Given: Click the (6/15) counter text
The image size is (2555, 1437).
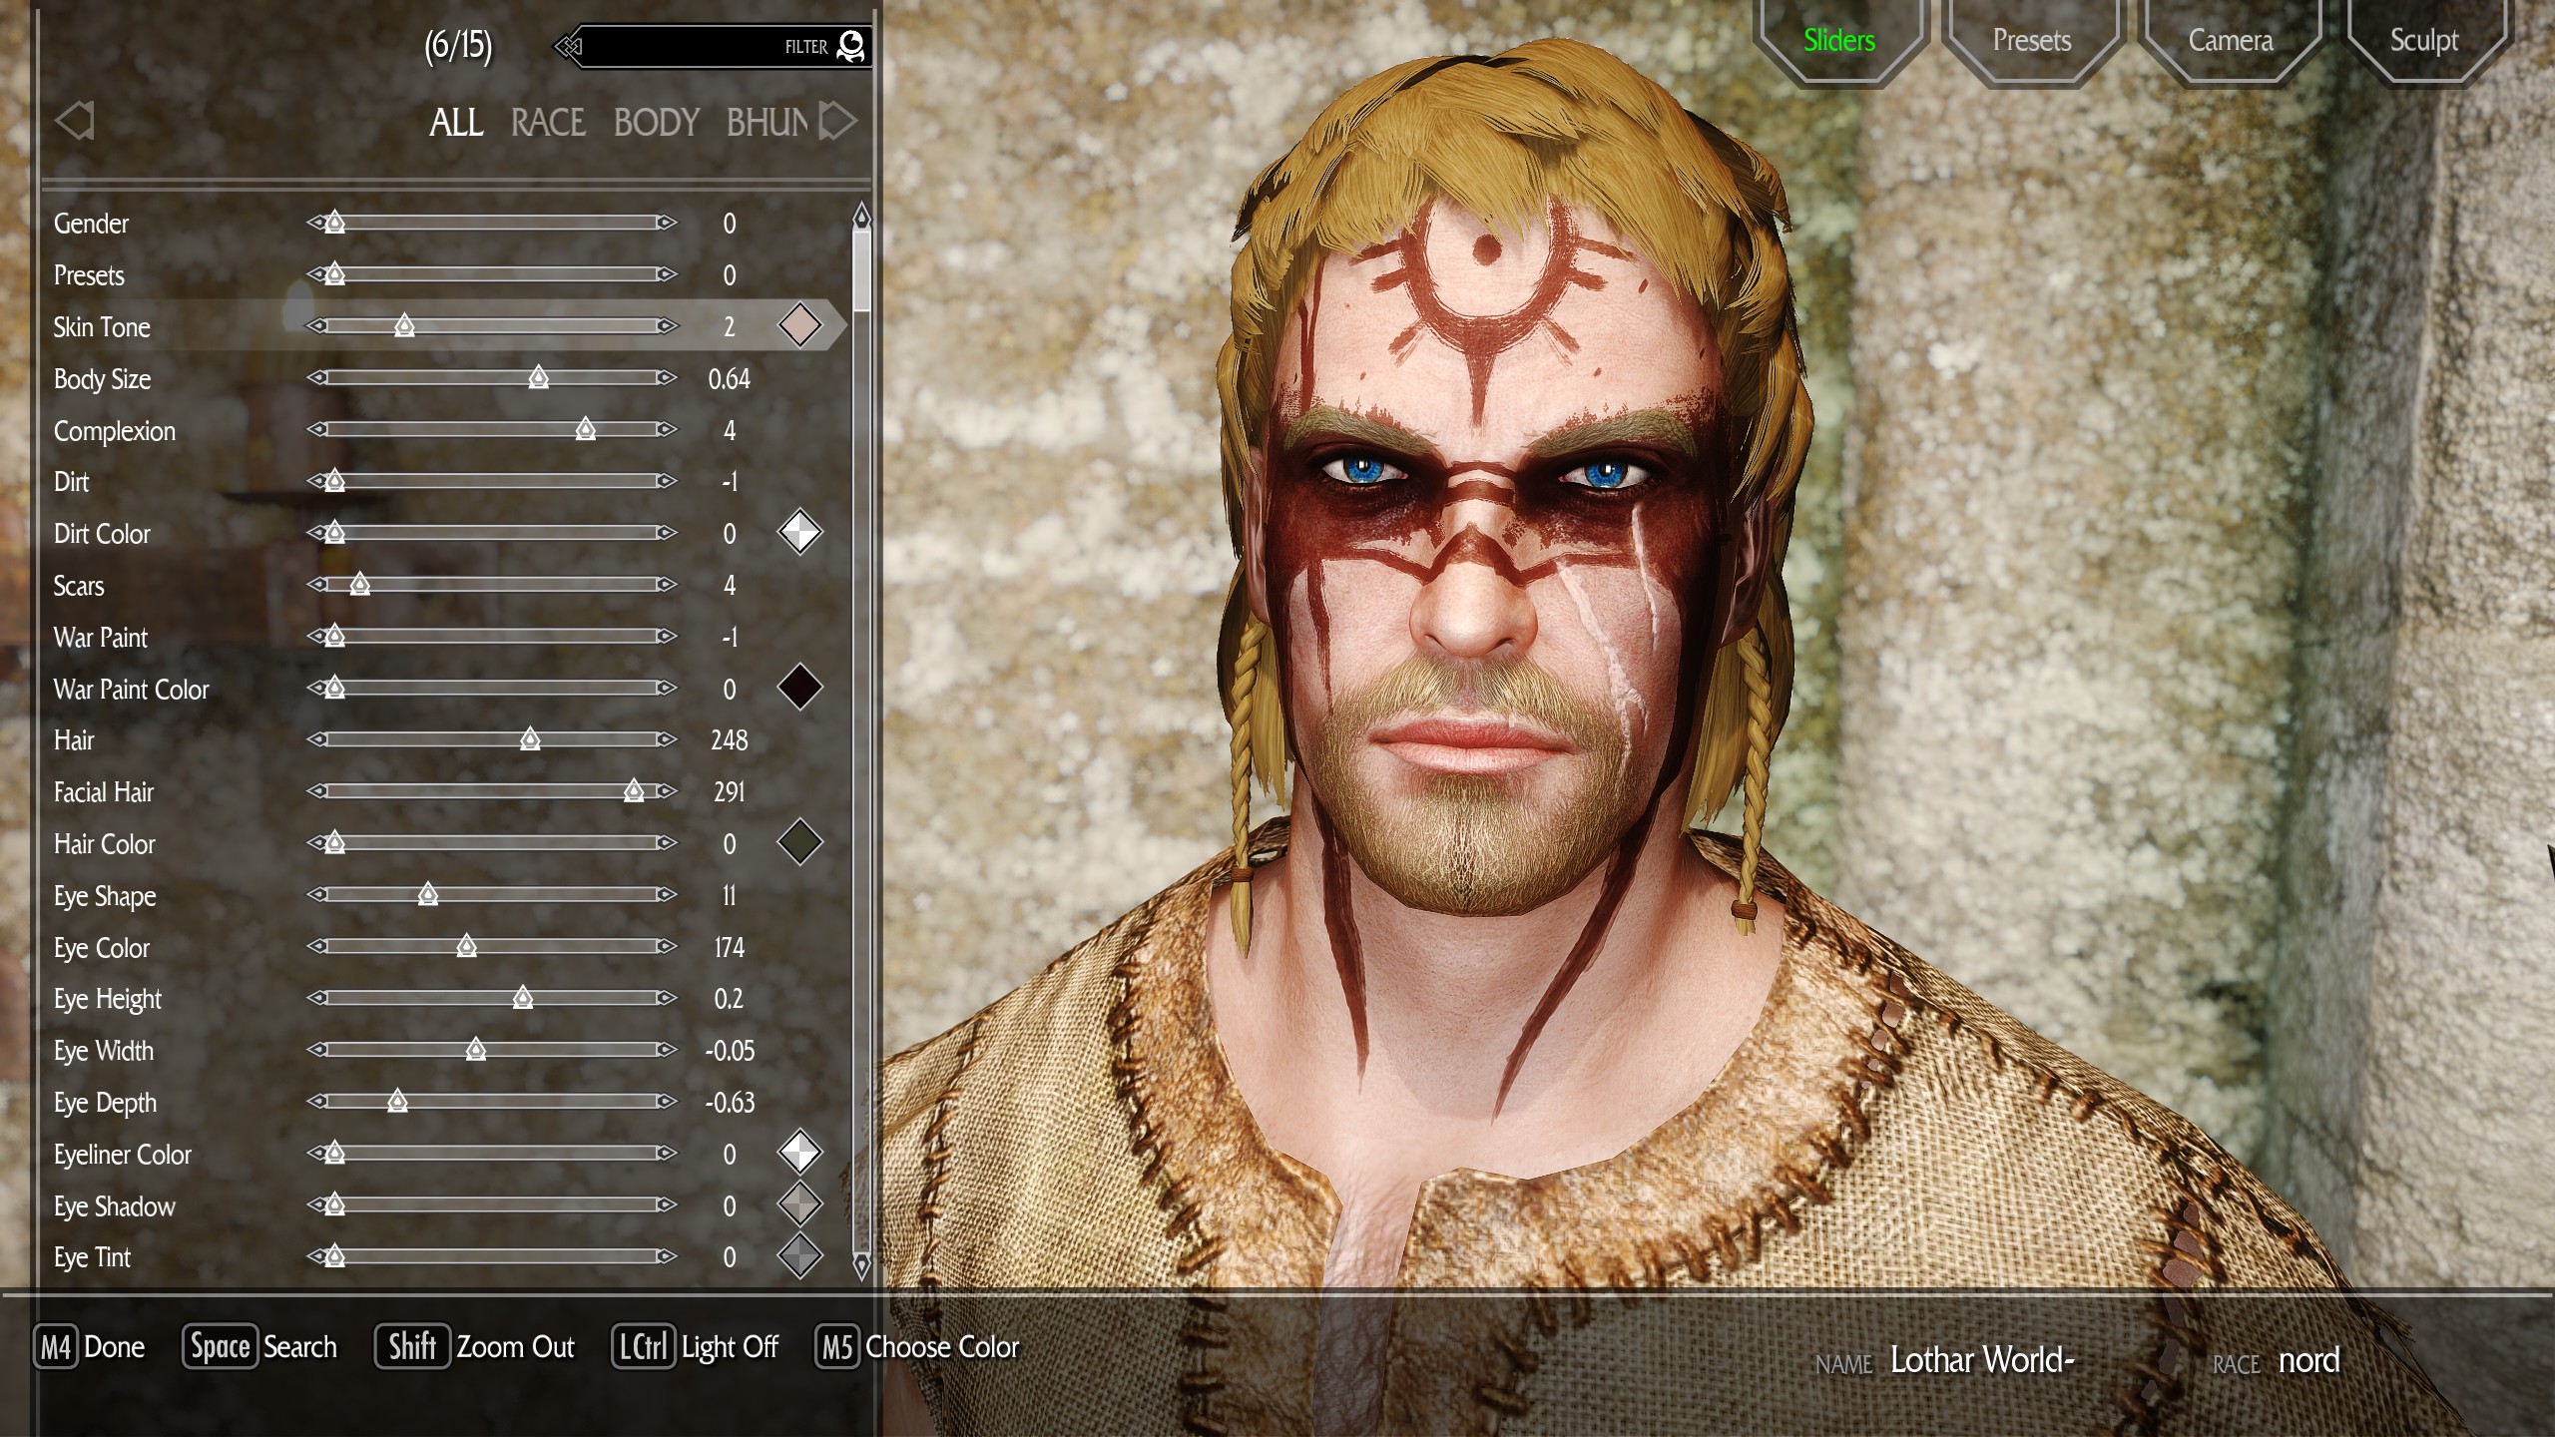Looking at the screenshot, I should coord(458,46).
